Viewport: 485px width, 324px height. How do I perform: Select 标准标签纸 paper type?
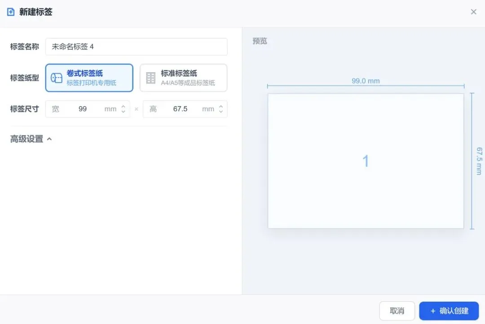pyautogui.click(x=183, y=78)
